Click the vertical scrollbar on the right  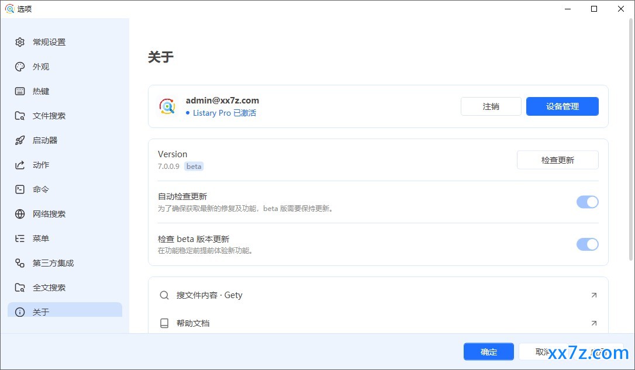630,140
